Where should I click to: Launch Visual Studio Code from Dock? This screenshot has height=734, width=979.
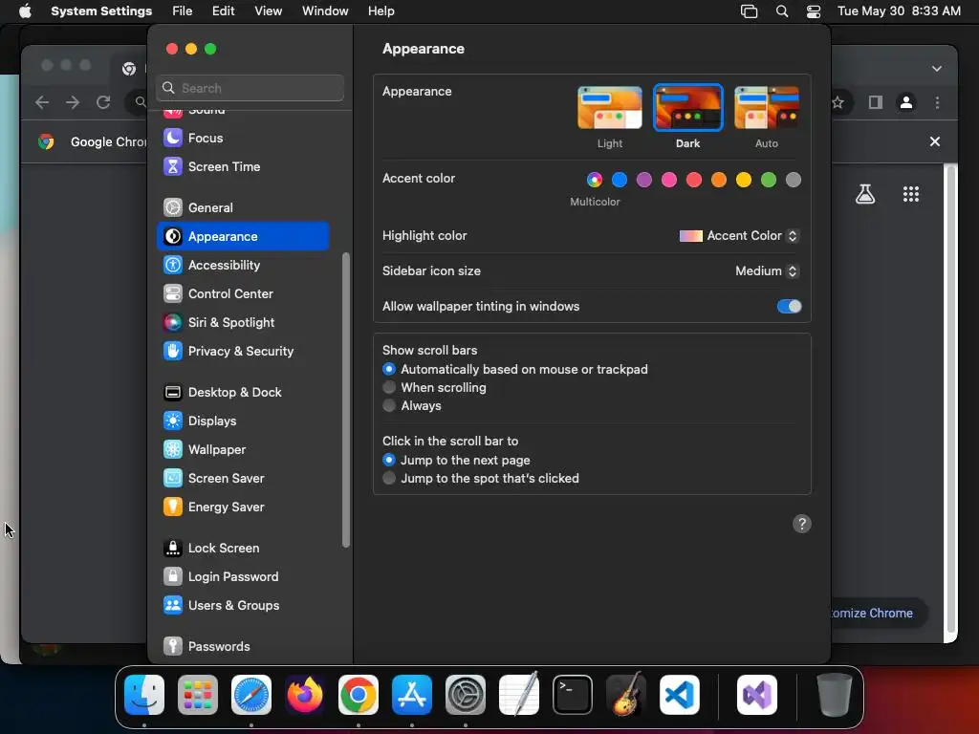(x=680, y=695)
